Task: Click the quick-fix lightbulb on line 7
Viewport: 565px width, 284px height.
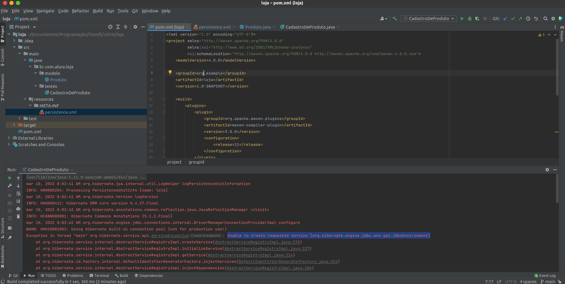Action: pos(170,72)
